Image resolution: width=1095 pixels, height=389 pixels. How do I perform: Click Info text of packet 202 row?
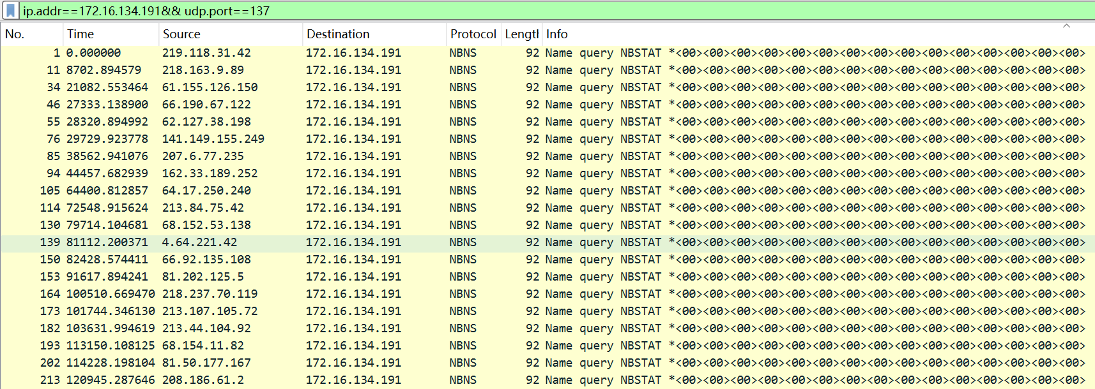pos(815,363)
